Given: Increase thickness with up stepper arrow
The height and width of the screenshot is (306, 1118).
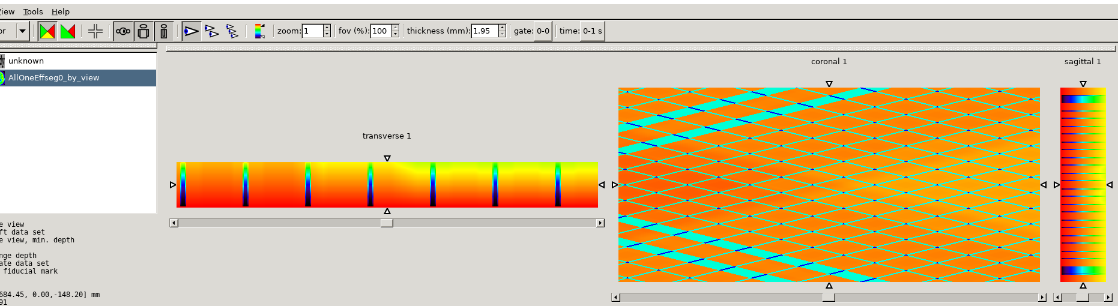Looking at the screenshot, I should 502,28.
